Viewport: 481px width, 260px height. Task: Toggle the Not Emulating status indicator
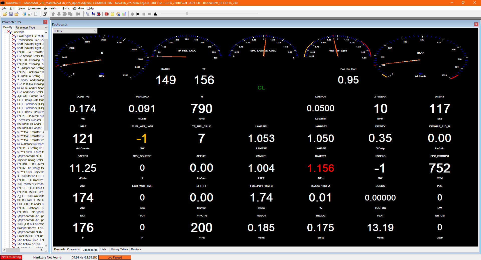tap(11, 257)
